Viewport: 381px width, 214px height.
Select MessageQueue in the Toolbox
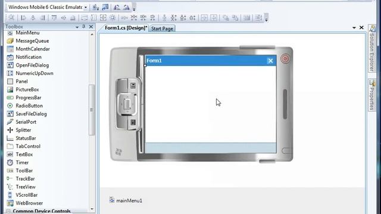(32, 41)
